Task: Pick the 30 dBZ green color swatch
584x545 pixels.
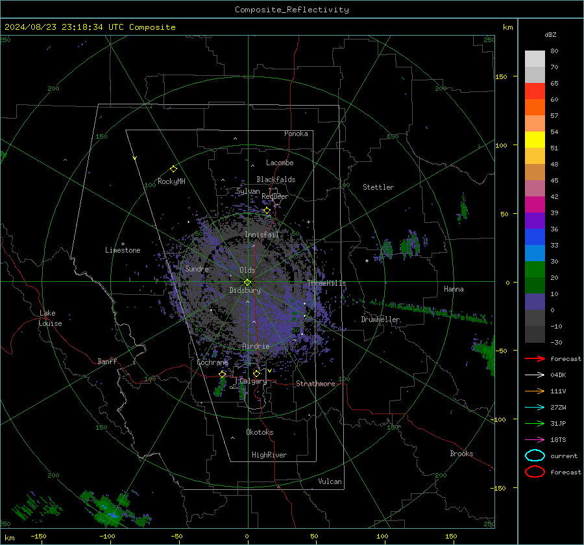Action: tap(535, 270)
